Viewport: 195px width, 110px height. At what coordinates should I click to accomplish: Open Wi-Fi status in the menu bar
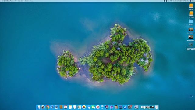click(x=171, y=1)
